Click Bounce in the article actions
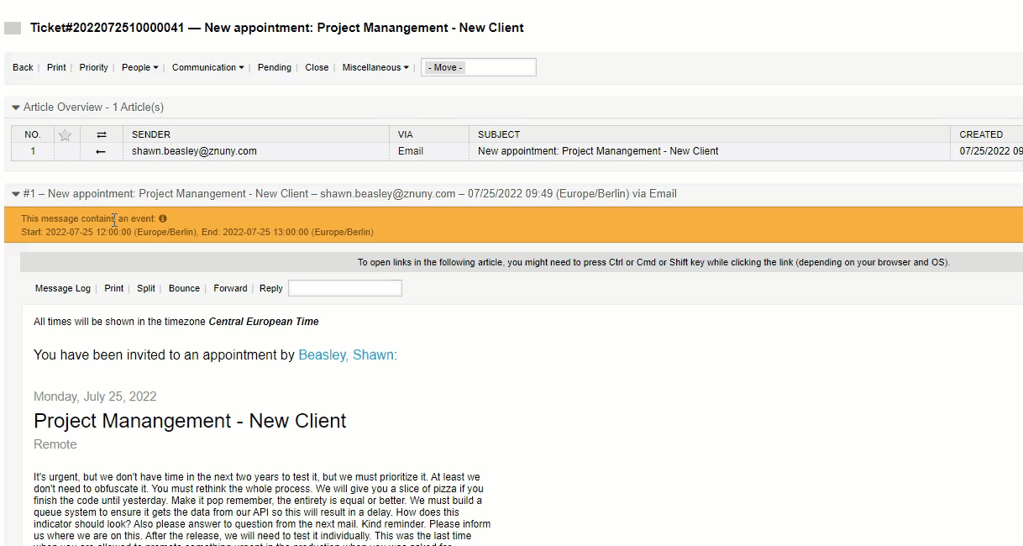1023x546 pixels. point(184,288)
